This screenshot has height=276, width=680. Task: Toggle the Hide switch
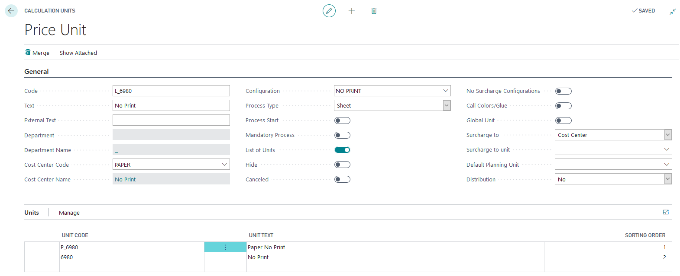click(342, 165)
